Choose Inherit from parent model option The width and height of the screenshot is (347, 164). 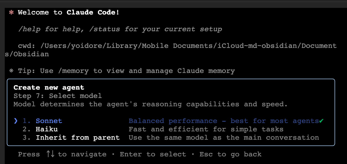coord(78,138)
